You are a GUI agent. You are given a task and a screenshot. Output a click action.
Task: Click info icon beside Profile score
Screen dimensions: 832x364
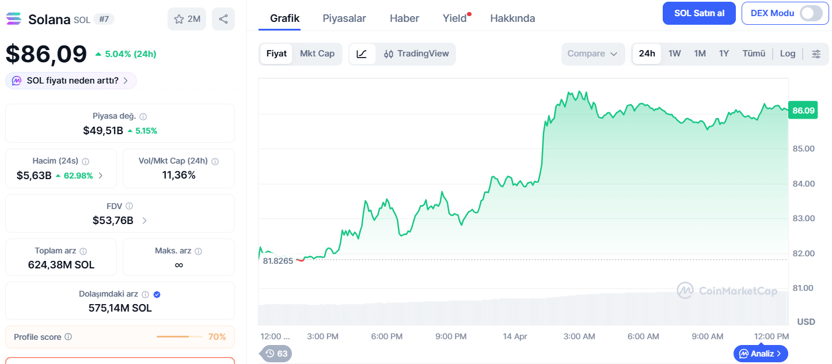[x=69, y=337]
